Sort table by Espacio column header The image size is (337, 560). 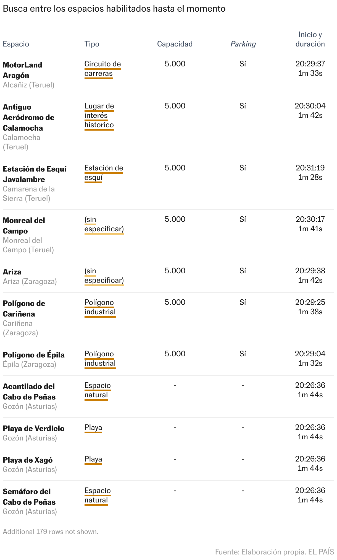click(x=16, y=44)
